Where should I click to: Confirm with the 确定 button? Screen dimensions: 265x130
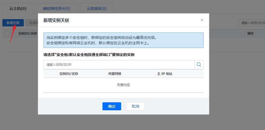point(112,106)
